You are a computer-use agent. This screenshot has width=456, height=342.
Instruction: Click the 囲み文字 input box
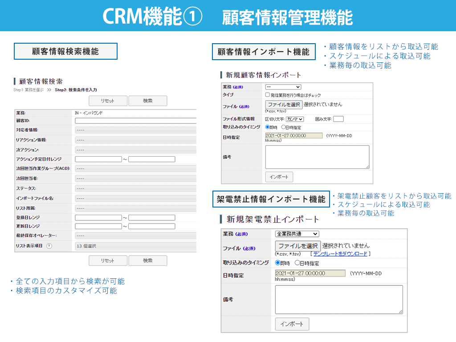pyautogui.click(x=338, y=119)
